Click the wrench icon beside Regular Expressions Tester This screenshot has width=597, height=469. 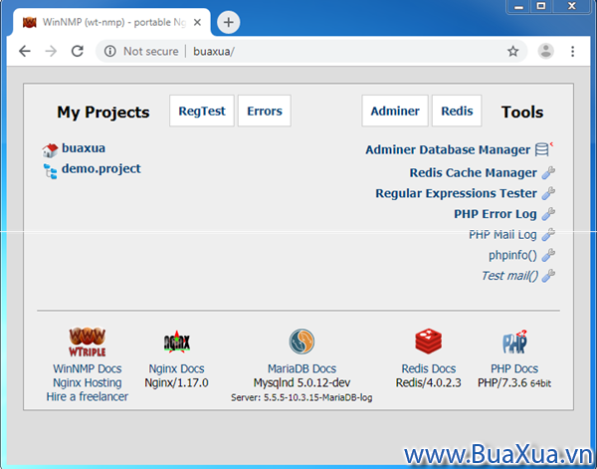pyautogui.click(x=548, y=193)
